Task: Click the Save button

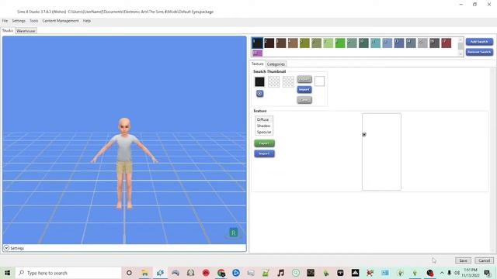Action: (463, 260)
